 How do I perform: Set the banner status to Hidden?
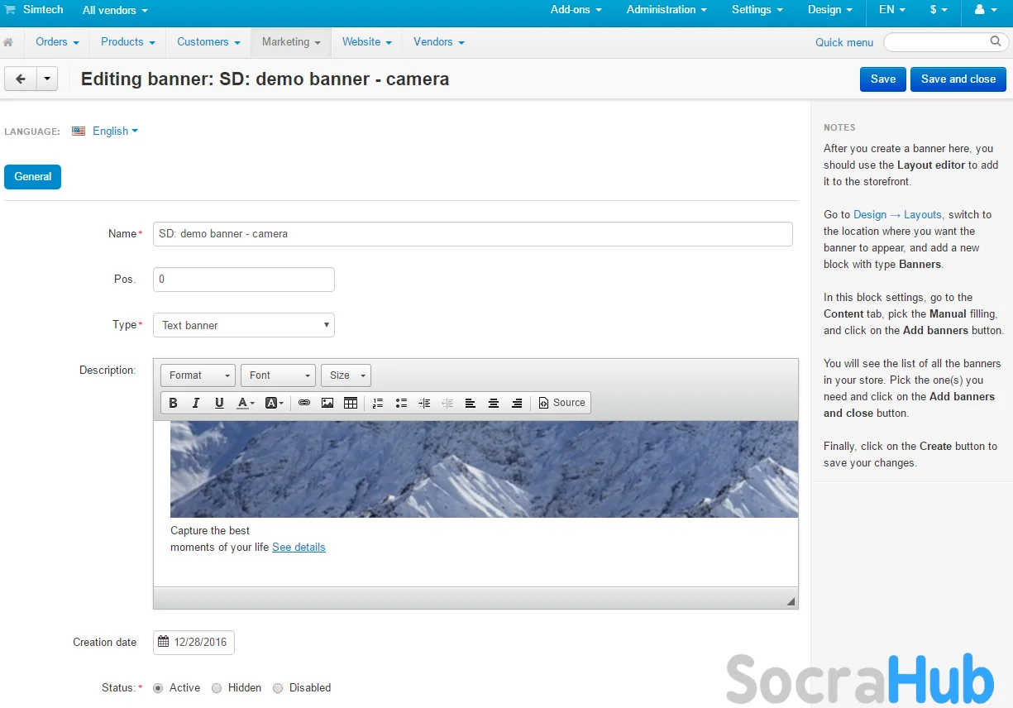(x=217, y=688)
